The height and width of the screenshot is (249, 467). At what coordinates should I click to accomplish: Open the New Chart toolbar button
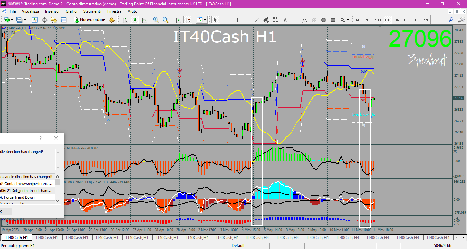pos(6,20)
